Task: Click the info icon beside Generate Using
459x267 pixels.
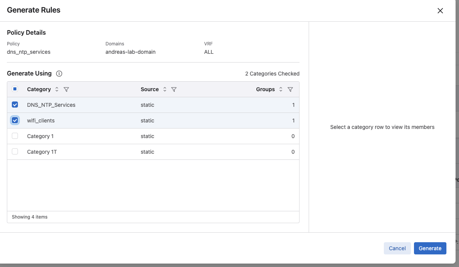Action: pyautogui.click(x=59, y=74)
